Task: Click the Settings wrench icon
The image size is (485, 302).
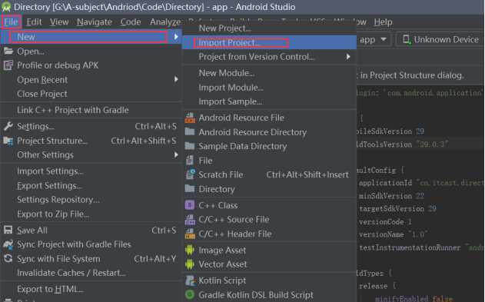Action: pos(8,126)
